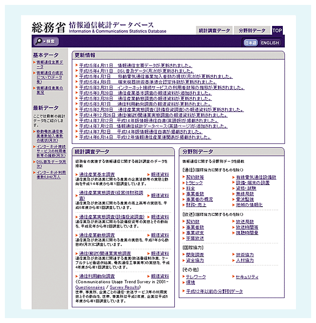Switch to the 分野別データ tab
Image resolution: width=316 pixels, height=323 pixels.
252,30
